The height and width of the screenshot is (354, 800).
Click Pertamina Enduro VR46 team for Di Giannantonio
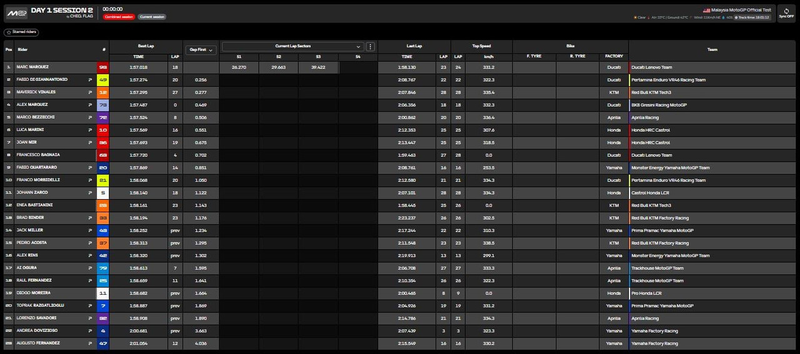point(668,80)
